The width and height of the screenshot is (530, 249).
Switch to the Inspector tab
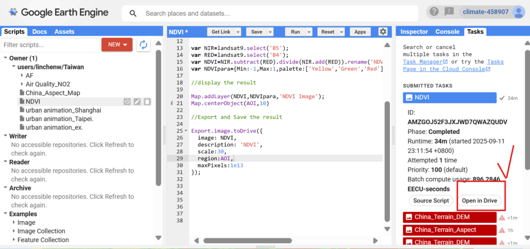414,32
